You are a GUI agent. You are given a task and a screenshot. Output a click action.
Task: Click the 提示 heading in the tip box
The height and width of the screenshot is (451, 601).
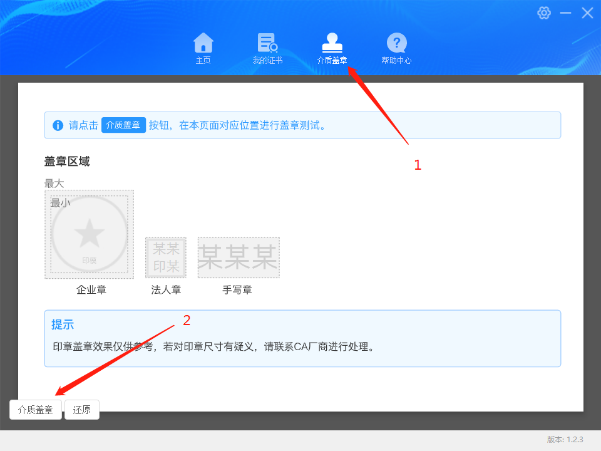[63, 324]
